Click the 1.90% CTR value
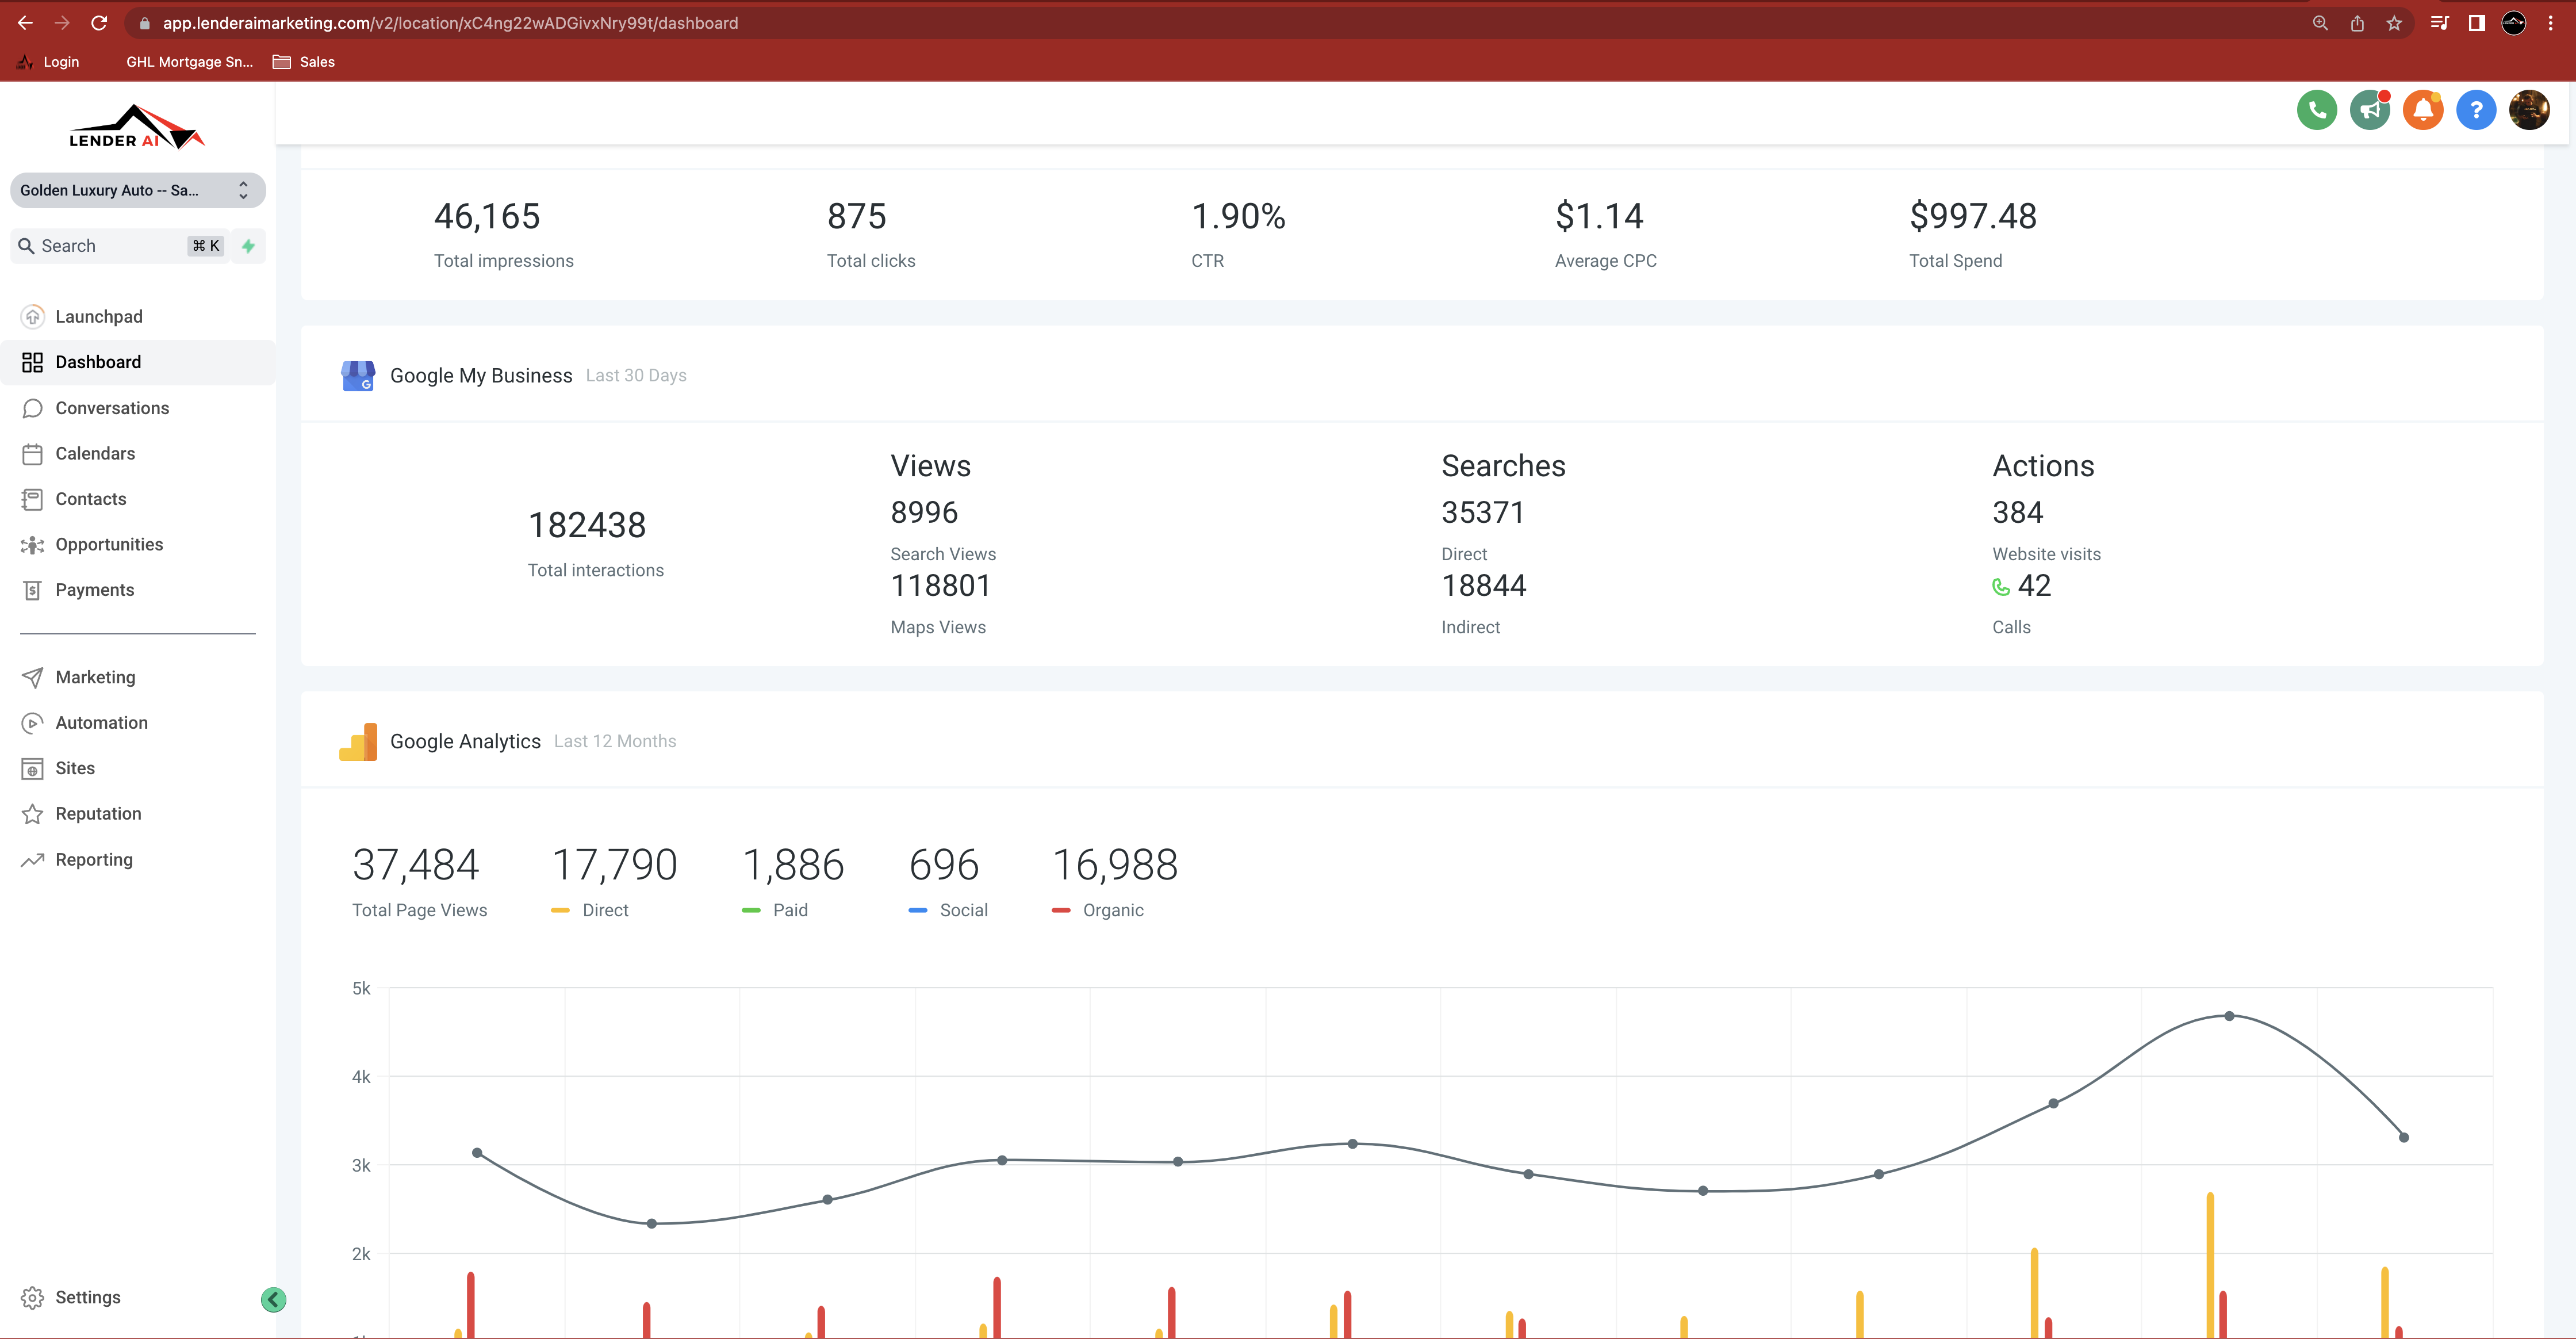Screen dimensions: 2576x1339 (1238, 216)
